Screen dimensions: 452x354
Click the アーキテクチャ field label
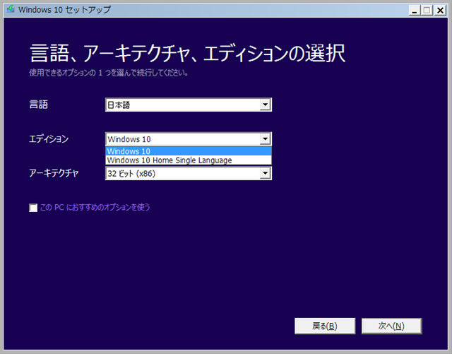point(54,173)
